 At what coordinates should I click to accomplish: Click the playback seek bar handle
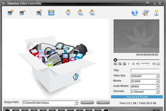115,60
